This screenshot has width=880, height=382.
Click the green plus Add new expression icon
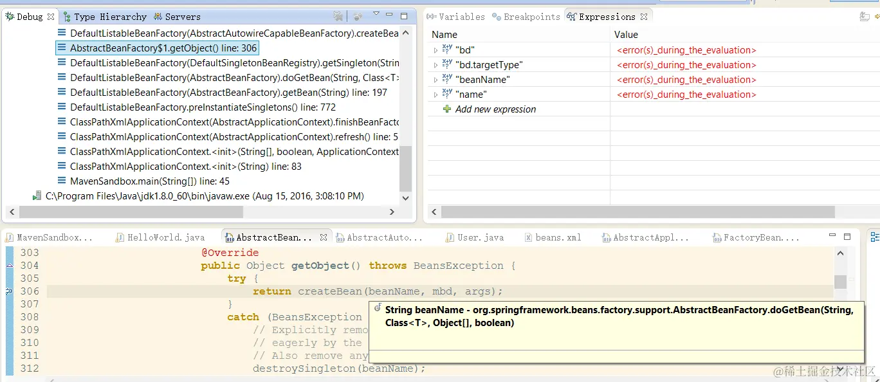coord(447,109)
